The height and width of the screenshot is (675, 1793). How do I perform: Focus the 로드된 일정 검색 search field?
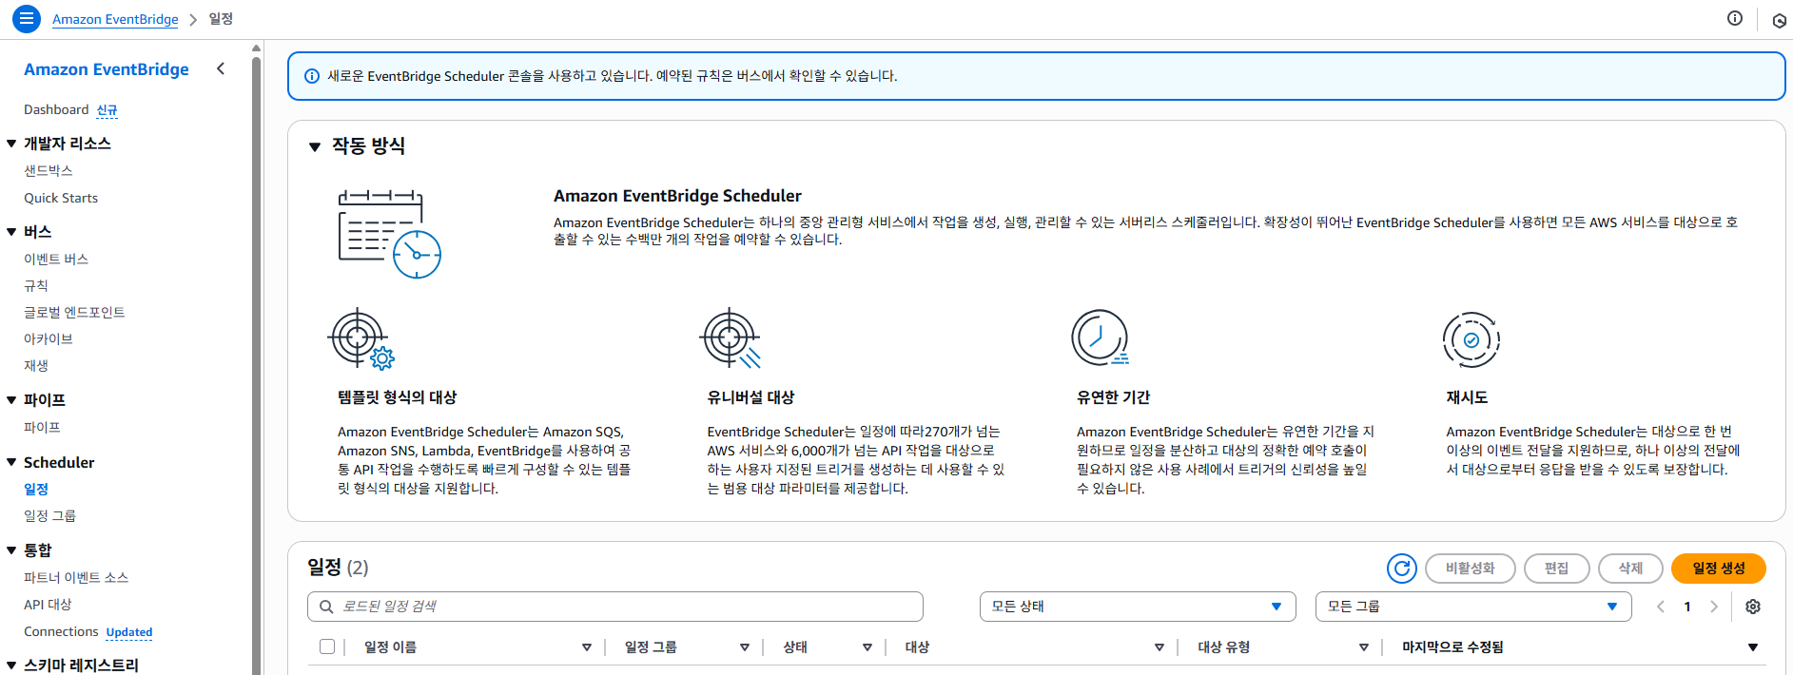tap(615, 607)
